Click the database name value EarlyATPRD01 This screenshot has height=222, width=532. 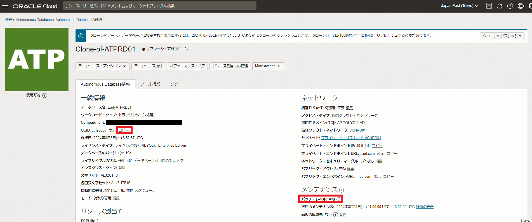tap(119, 108)
